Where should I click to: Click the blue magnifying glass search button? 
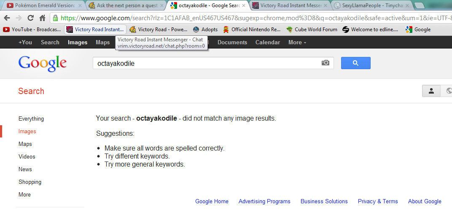point(355,63)
